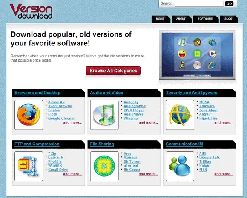Click the LimeWire lime icon

104,166
